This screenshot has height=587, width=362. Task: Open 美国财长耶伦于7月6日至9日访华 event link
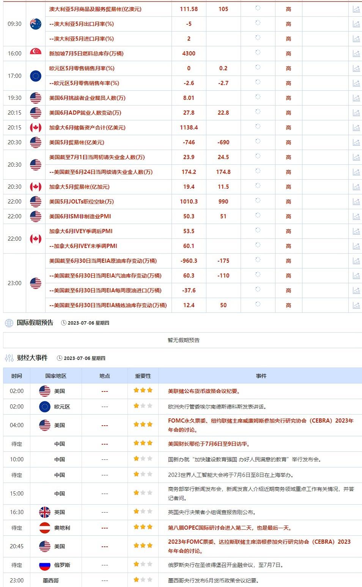pos(209,444)
